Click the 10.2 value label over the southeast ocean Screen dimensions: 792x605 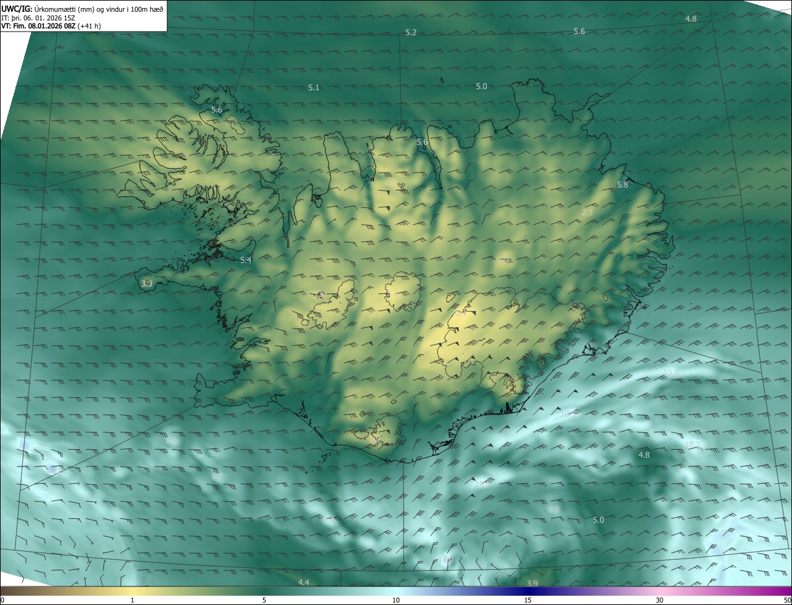click(692, 445)
